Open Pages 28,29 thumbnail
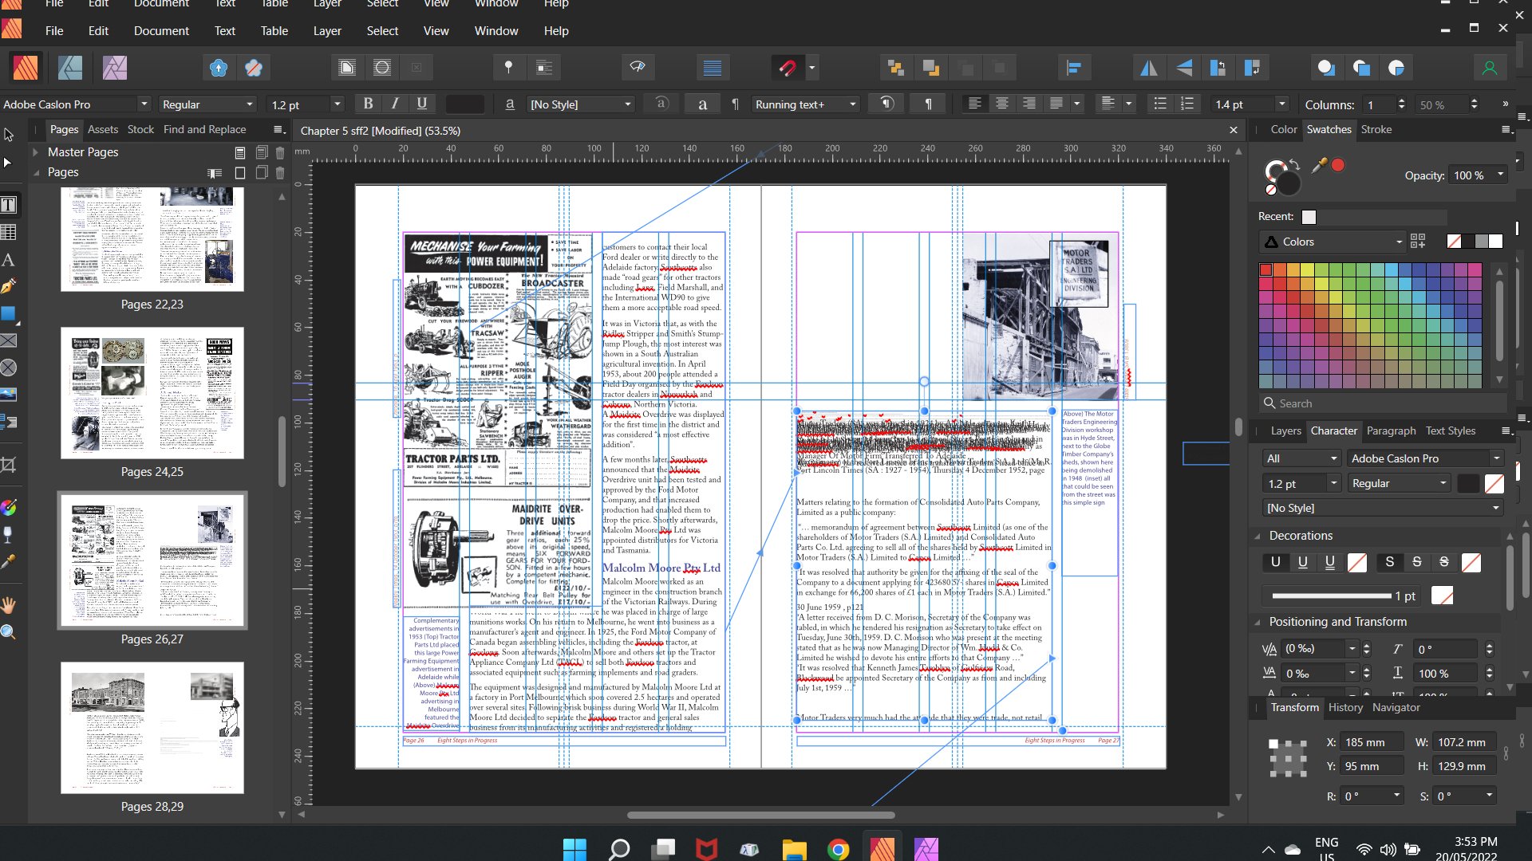Screen dimensions: 1532x861 [x=152, y=727]
